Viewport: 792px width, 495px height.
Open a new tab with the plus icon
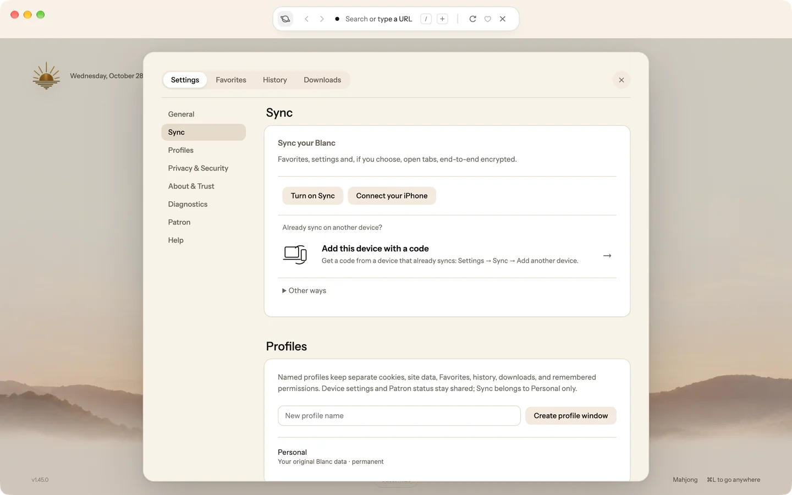point(442,19)
